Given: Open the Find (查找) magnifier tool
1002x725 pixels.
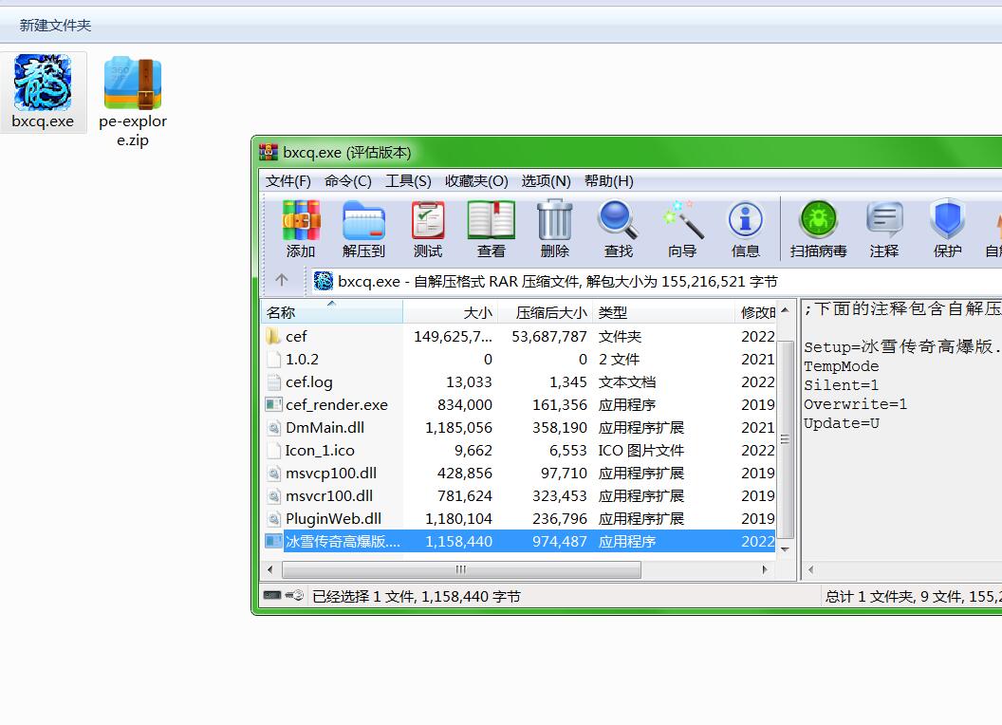Looking at the screenshot, I should pyautogui.click(x=619, y=229).
